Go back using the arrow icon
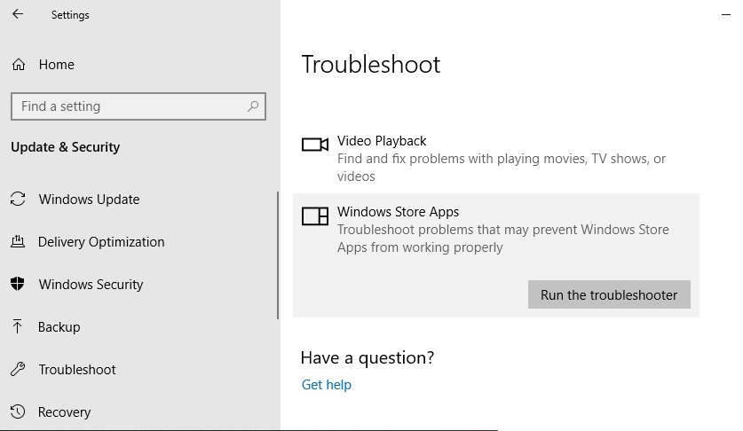 [x=18, y=14]
